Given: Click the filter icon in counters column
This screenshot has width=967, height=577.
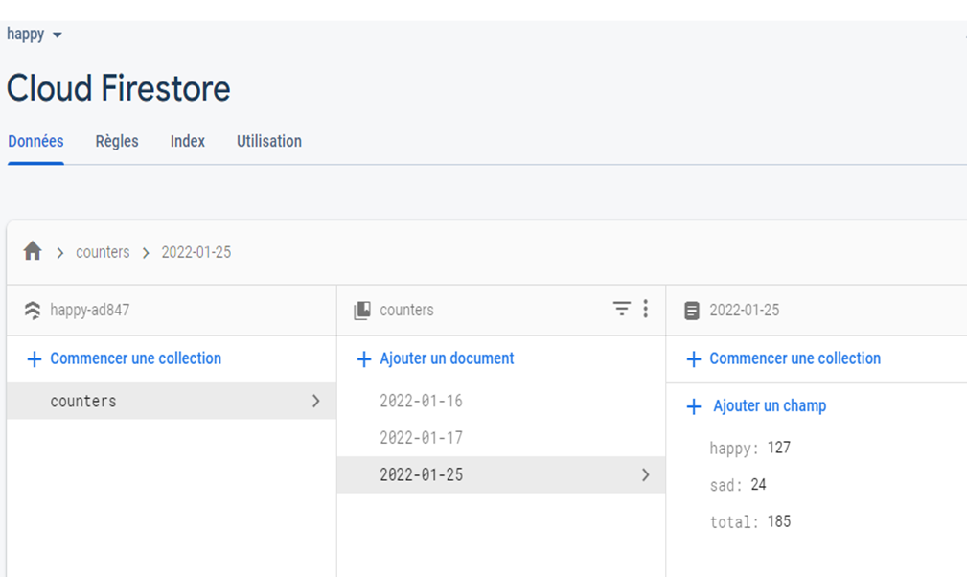Looking at the screenshot, I should click(622, 309).
